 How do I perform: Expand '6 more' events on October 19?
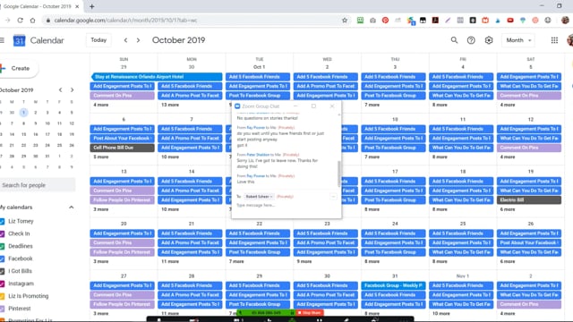coord(508,209)
